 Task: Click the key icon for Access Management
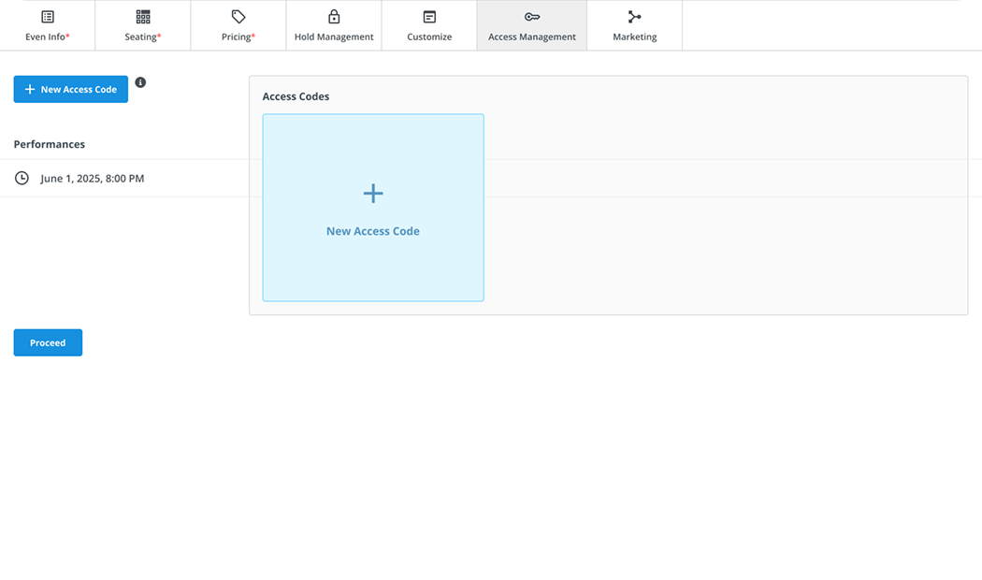[532, 17]
